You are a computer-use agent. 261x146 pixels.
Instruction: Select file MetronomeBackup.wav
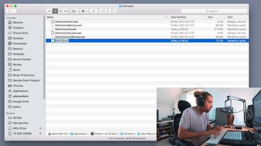coord(69,26)
